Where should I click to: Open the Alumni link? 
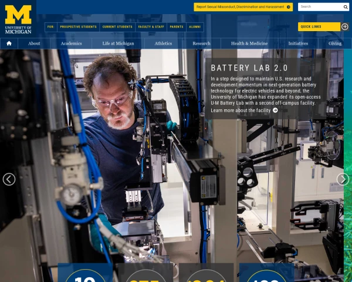coord(195,27)
